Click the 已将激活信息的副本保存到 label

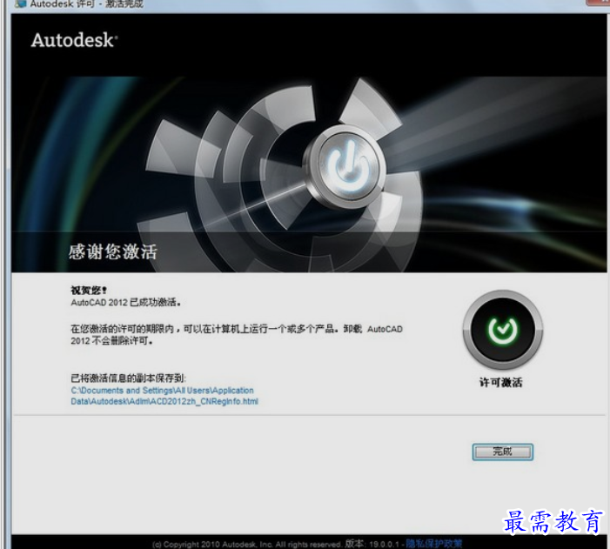(x=129, y=378)
